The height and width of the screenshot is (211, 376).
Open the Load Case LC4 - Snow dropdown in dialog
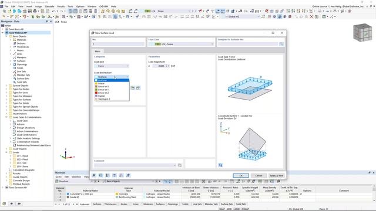point(181,44)
